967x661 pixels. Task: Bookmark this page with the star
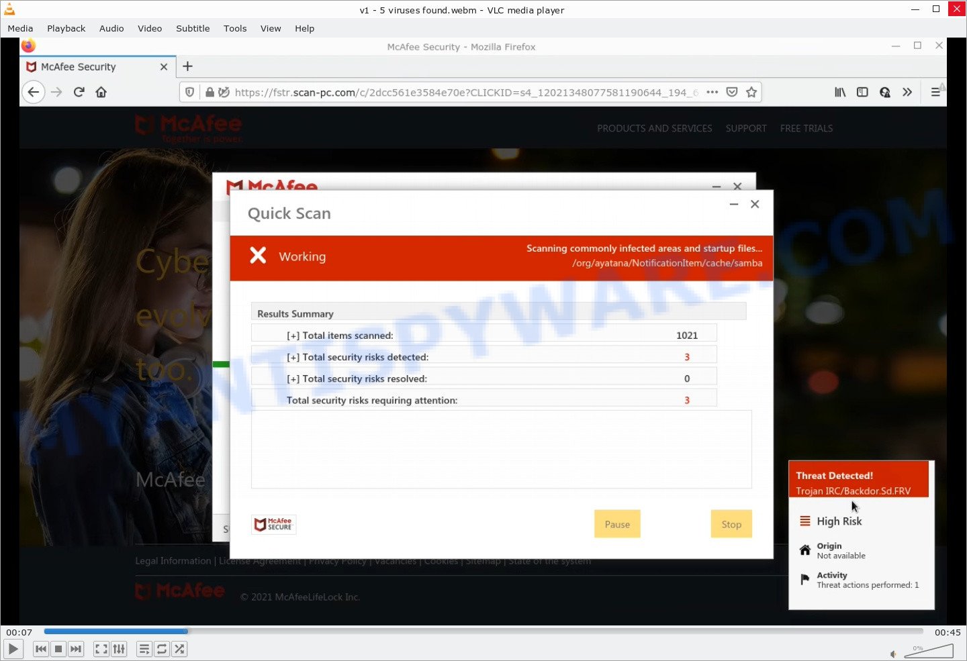click(751, 93)
